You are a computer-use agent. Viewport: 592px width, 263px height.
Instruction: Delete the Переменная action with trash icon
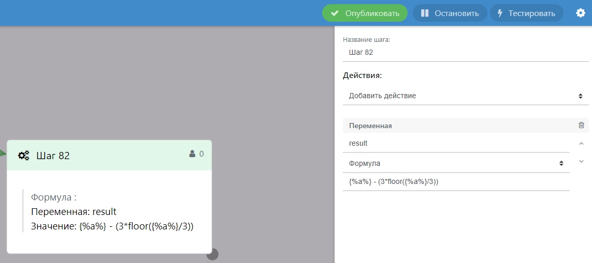pyautogui.click(x=581, y=125)
